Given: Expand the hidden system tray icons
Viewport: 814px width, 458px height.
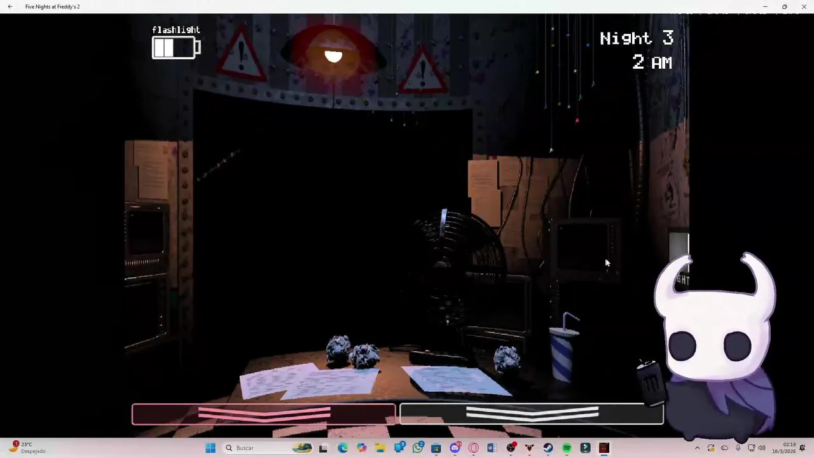Looking at the screenshot, I should pyautogui.click(x=698, y=448).
